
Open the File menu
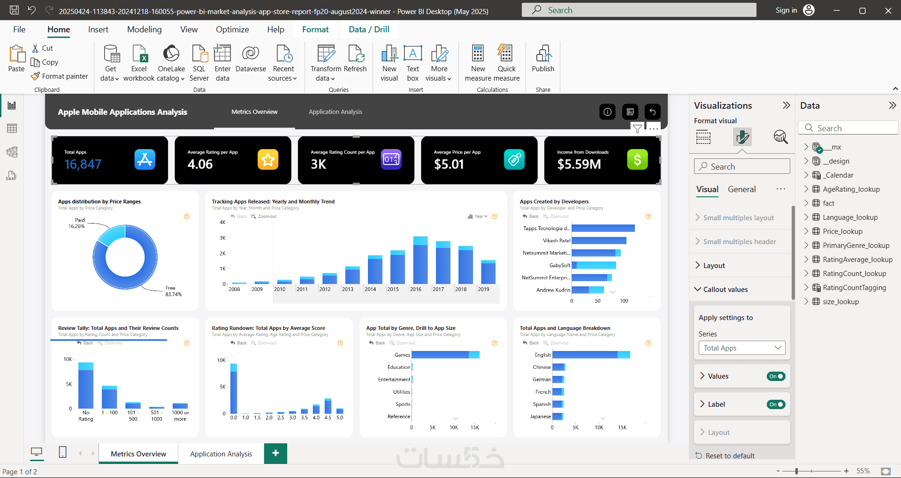(x=19, y=30)
